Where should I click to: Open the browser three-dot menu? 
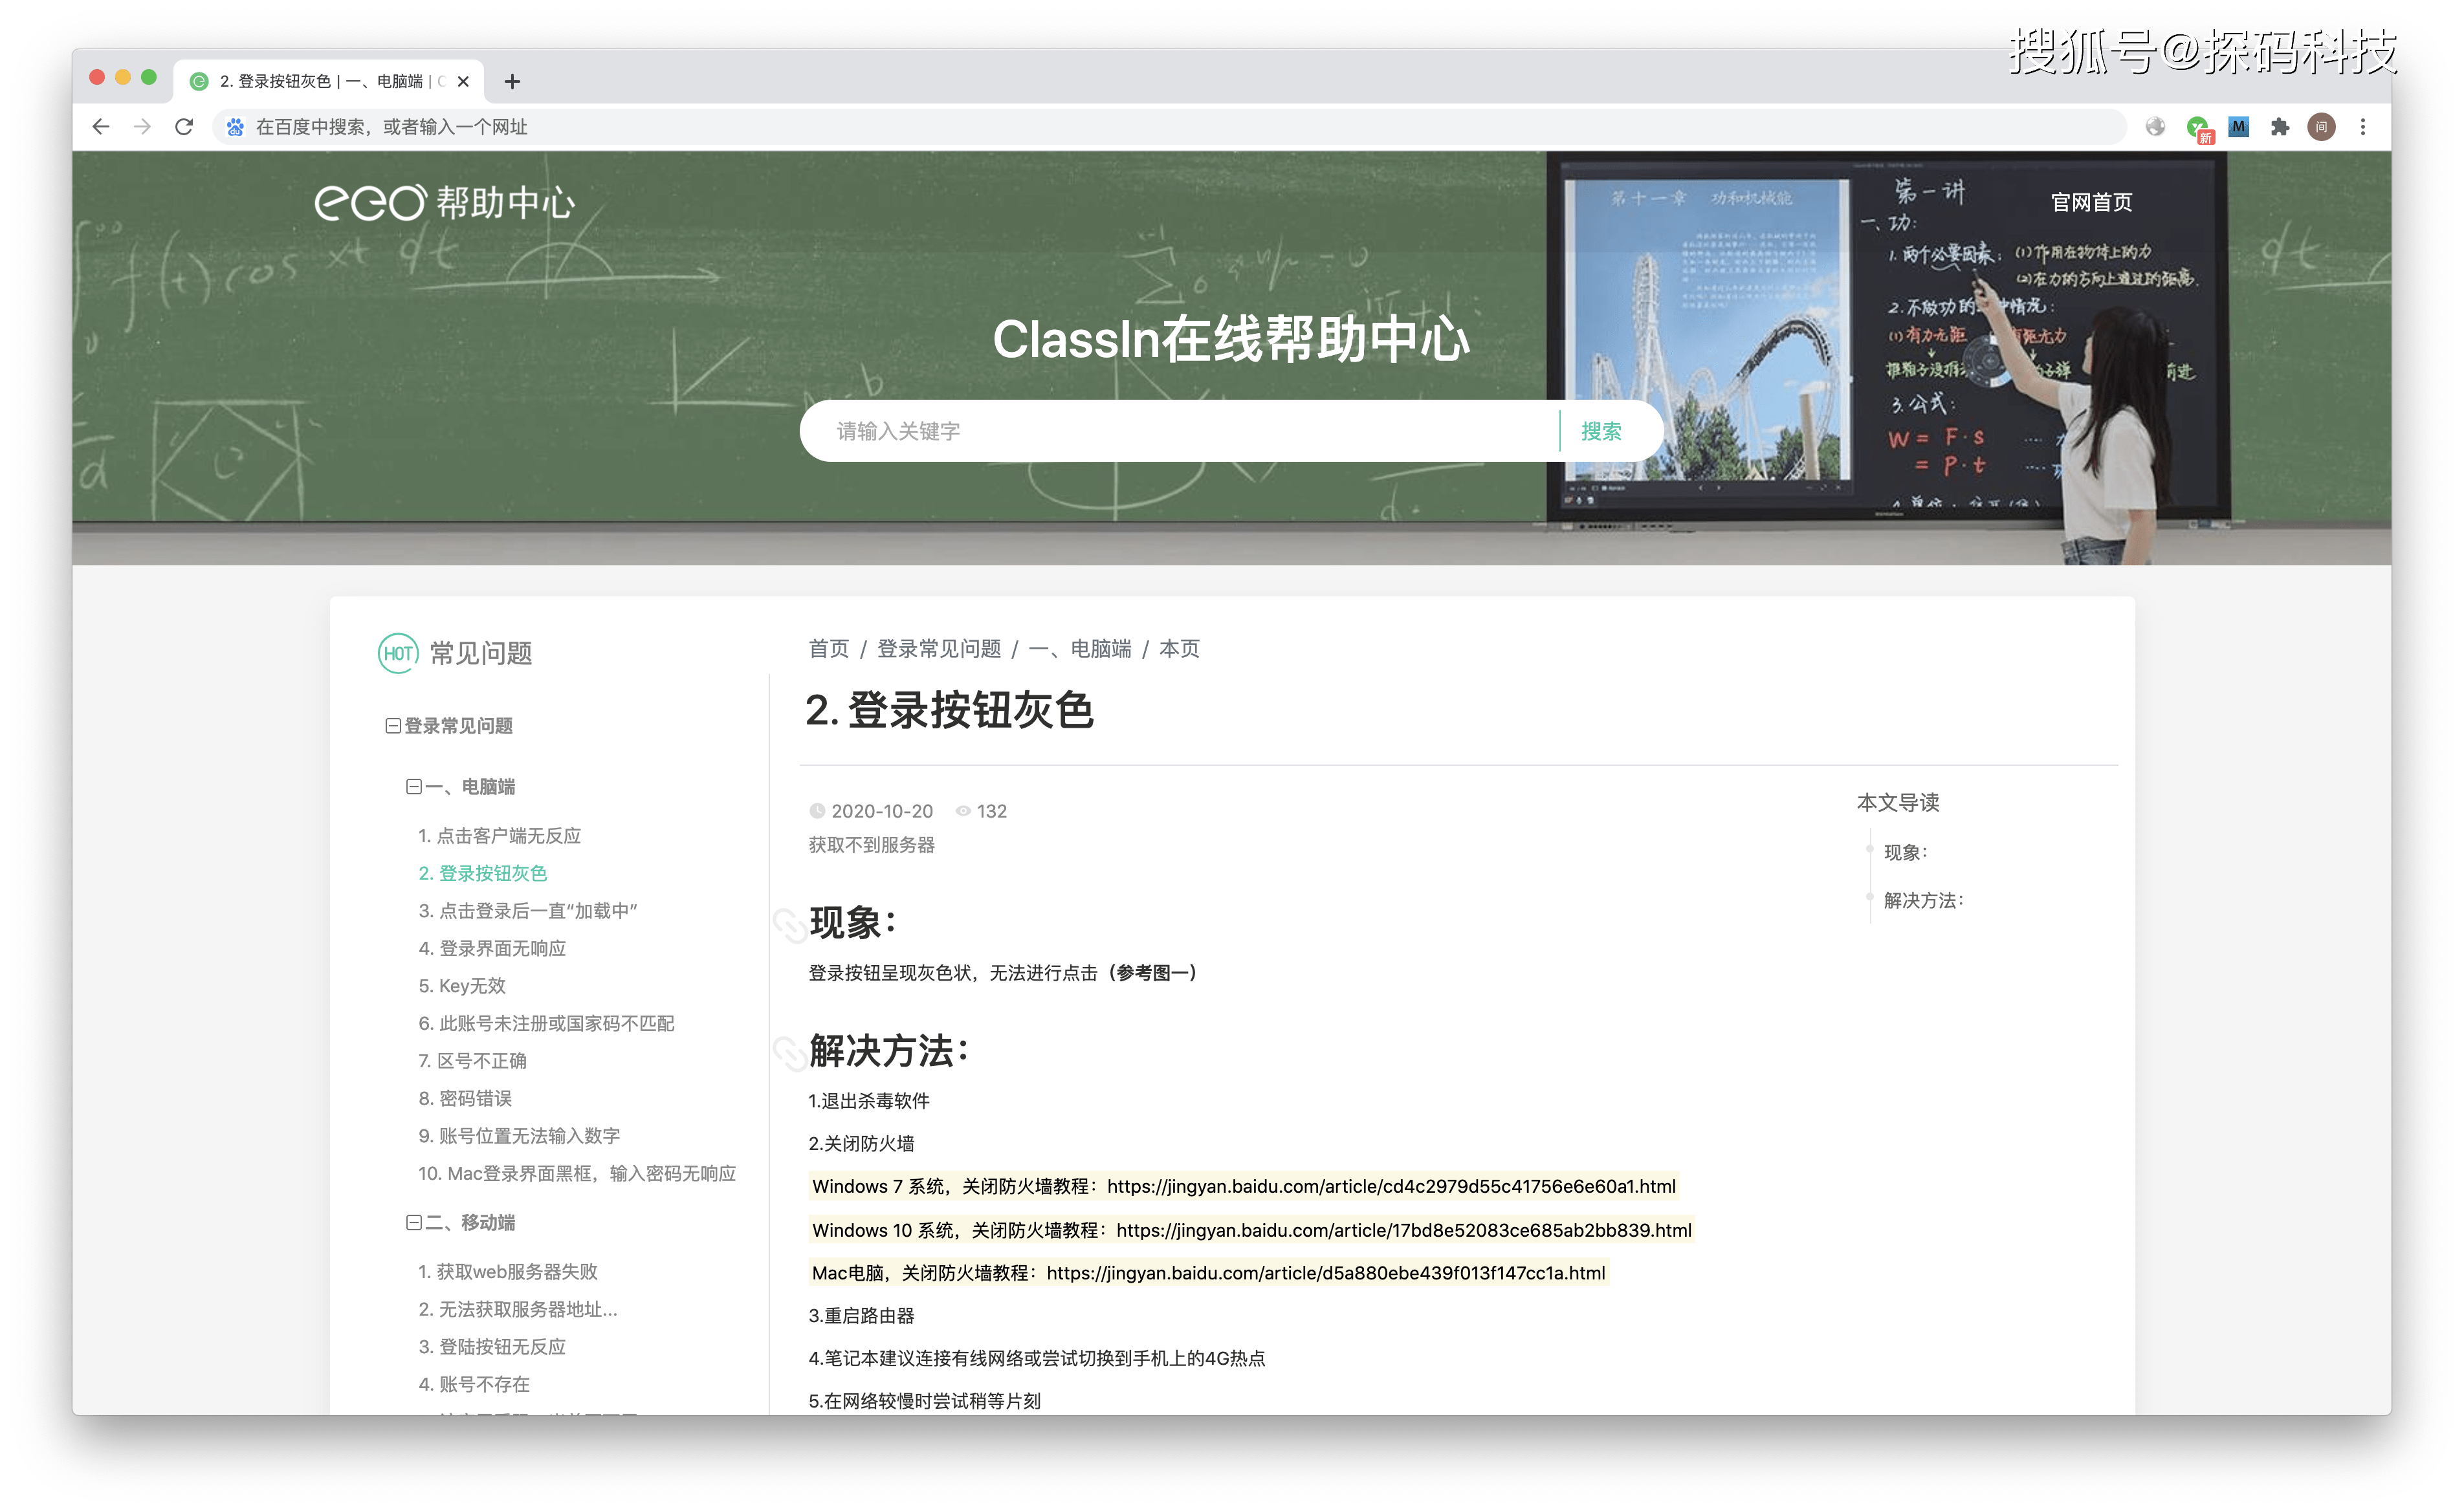[2363, 127]
